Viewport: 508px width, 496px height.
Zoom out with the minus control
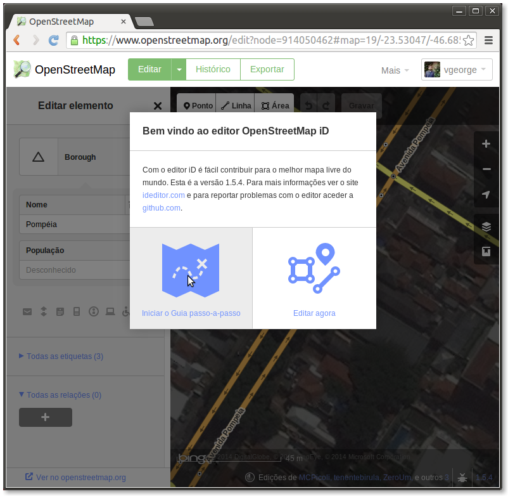pyautogui.click(x=486, y=169)
